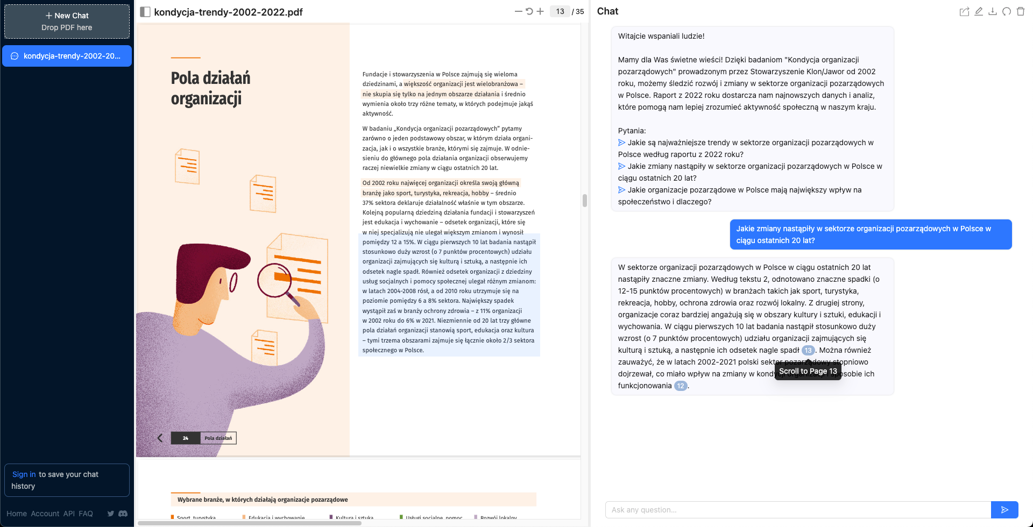Send the message with the arrow button
The width and height of the screenshot is (1033, 527).
pos(1004,510)
